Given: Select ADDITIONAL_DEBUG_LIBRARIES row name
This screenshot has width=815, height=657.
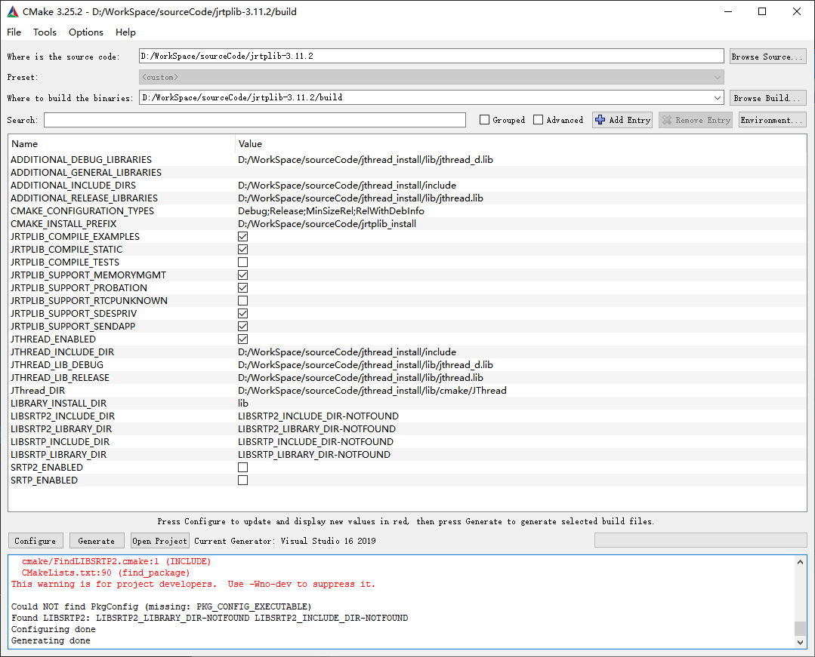Looking at the screenshot, I should (81, 159).
